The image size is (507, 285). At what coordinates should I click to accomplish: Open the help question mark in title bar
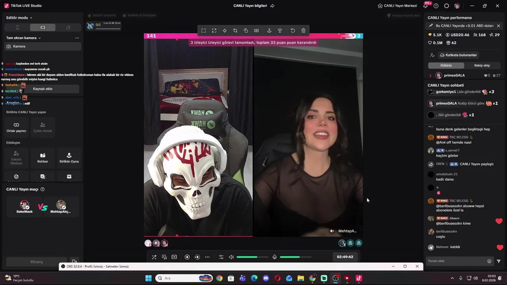pyautogui.click(x=436, y=6)
